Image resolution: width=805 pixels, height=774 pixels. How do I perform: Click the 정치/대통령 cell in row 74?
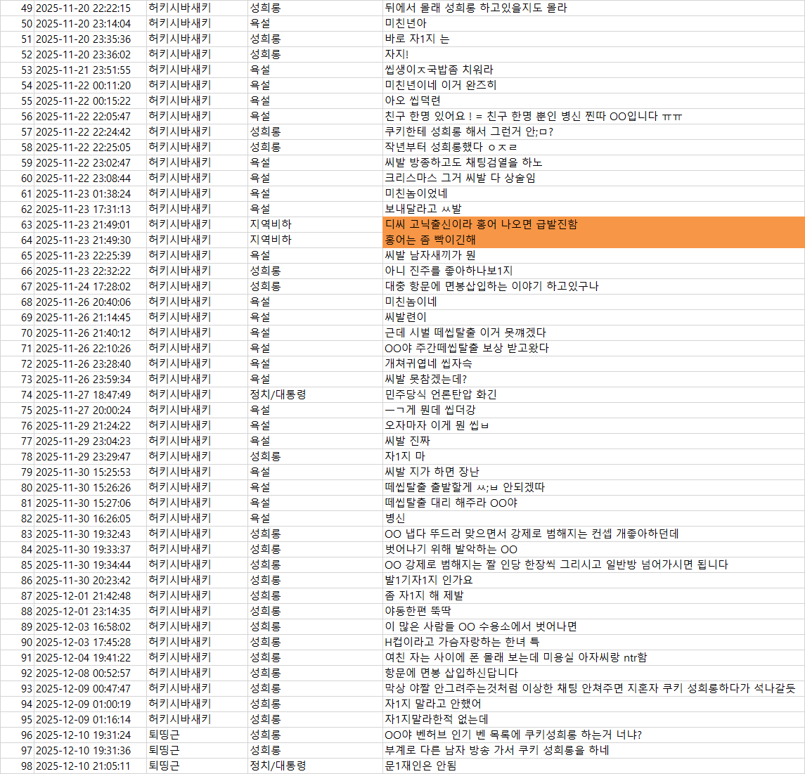pos(314,394)
